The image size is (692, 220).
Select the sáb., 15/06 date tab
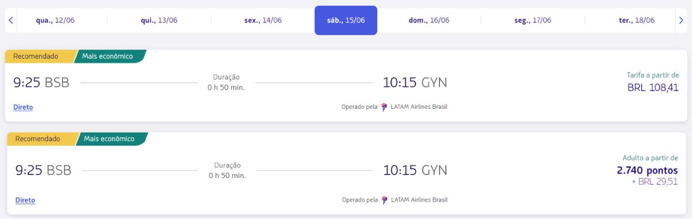click(x=346, y=20)
